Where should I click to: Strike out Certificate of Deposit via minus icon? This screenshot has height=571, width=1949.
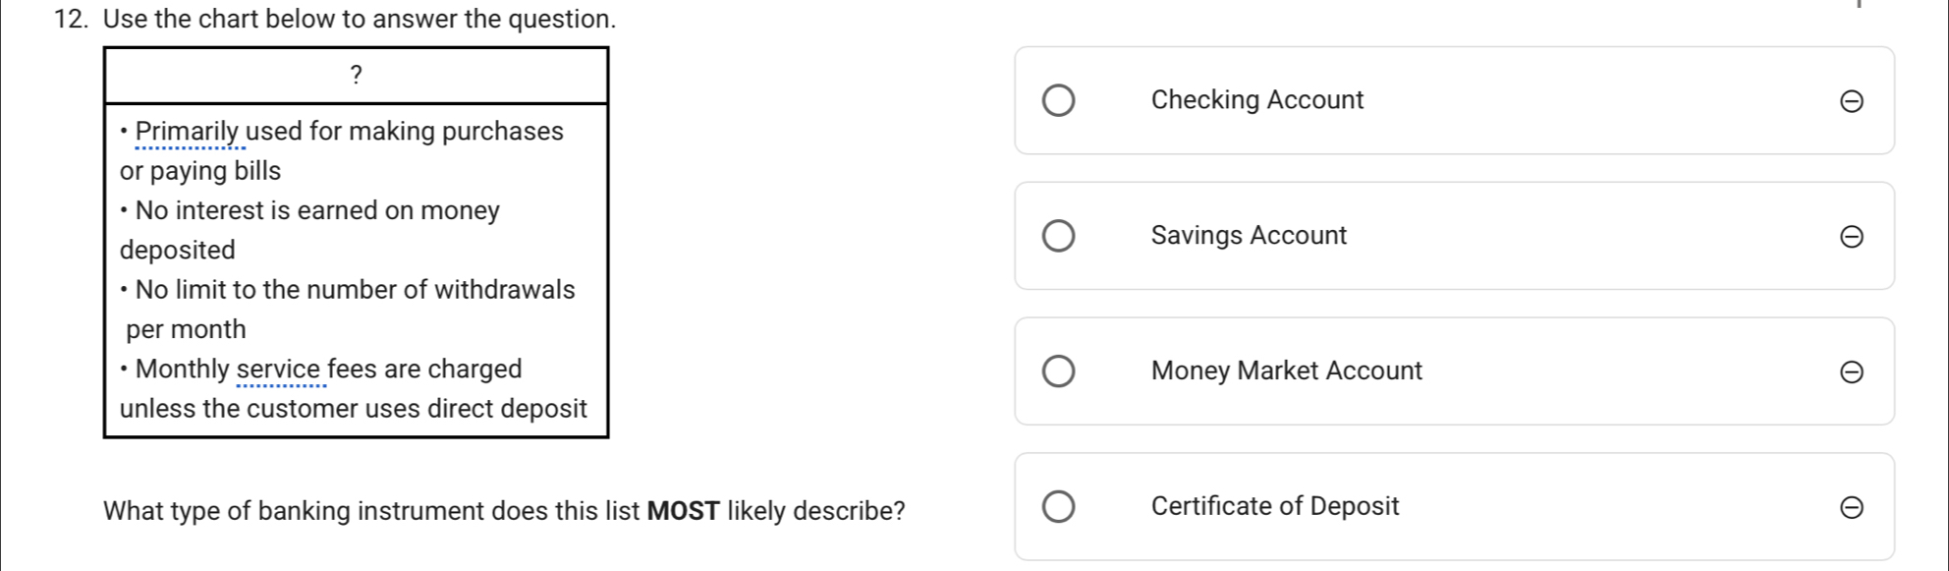[1851, 508]
